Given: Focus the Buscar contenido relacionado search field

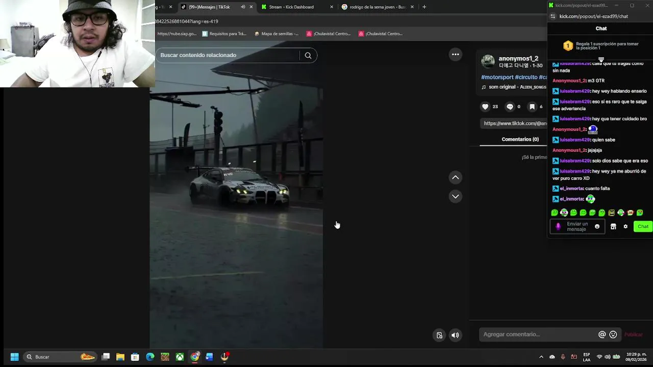Looking at the screenshot, I should [229, 56].
